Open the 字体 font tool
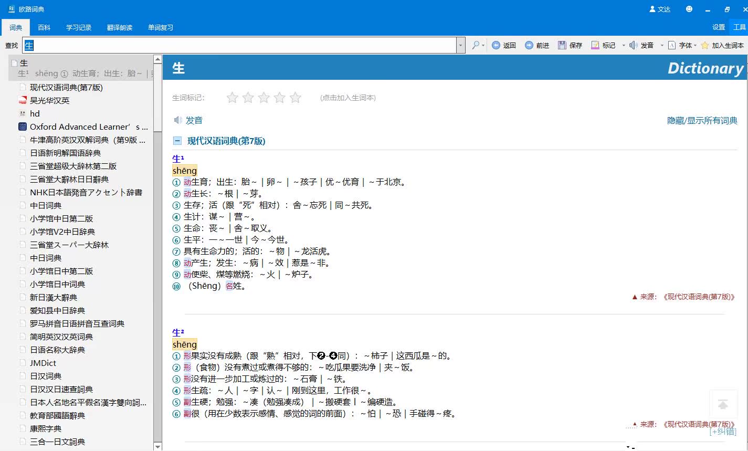 click(680, 45)
